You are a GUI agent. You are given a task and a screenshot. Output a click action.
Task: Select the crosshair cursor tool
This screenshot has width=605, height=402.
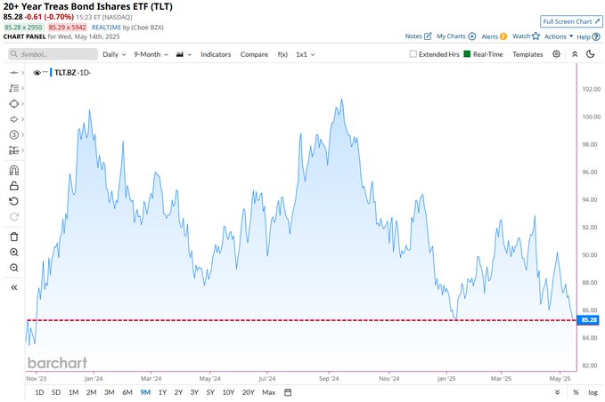[14, 73]
